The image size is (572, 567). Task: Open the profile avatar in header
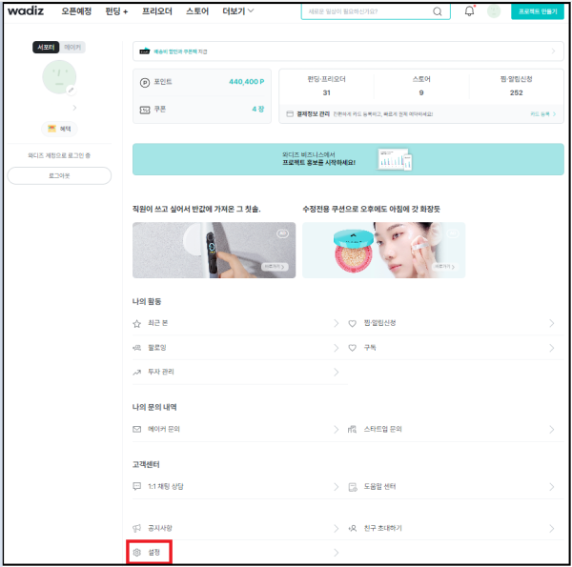click(x=494, y=11)
